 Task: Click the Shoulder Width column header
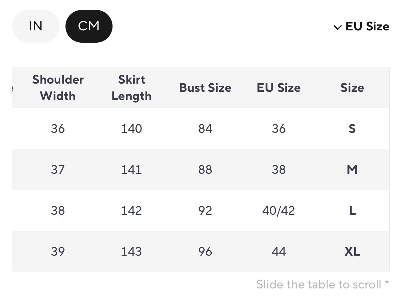click(x=58, y=88)
